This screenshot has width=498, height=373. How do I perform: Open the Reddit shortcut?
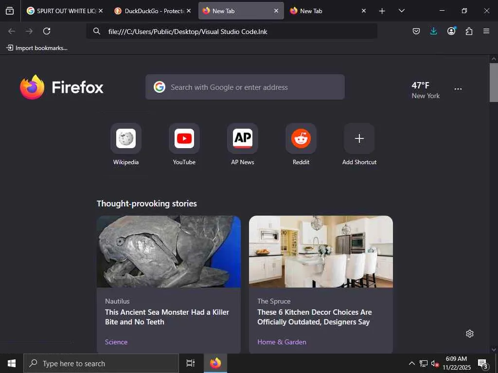click(301, 144)
